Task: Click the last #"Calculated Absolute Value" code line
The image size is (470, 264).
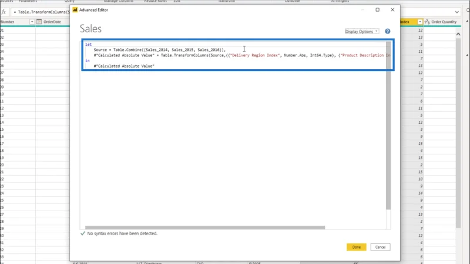Action: click(124, 66)
